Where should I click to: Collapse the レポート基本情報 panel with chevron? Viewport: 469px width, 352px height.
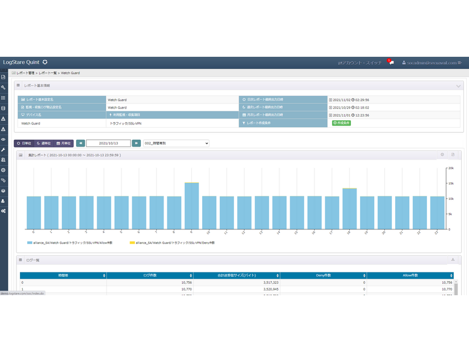(x=458, y=86)
